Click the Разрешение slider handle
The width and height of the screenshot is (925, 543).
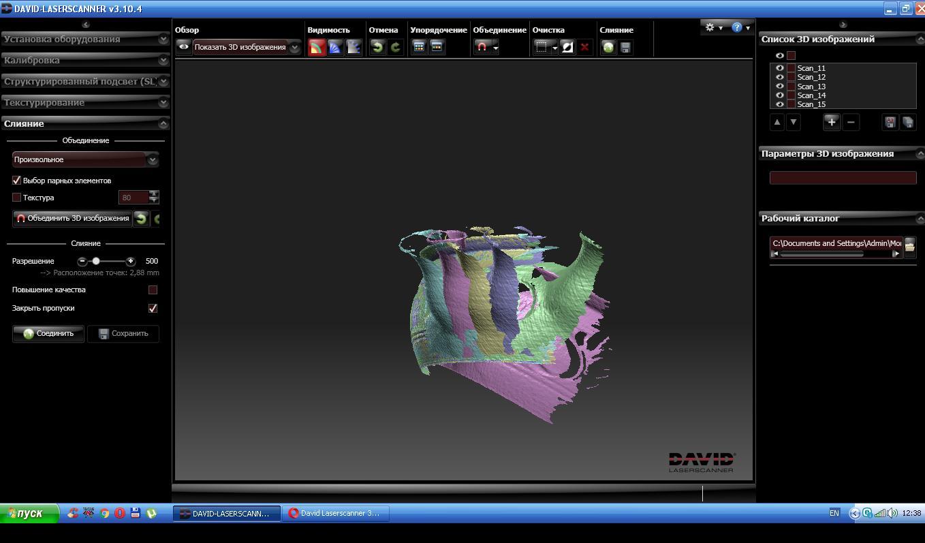(96, 261)
